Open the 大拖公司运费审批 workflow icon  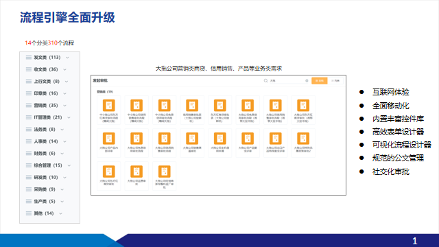[x=137, y=172]
